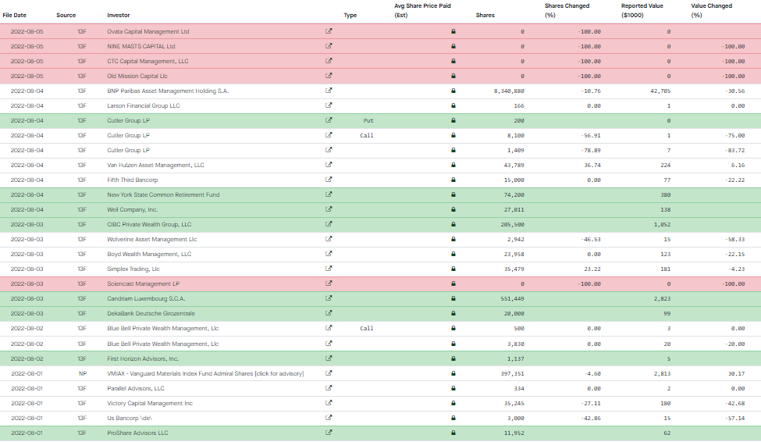761x442 pixels.
Task: Click lock icon in ProShare Advisors LLC row
Action: coord(453,433)
